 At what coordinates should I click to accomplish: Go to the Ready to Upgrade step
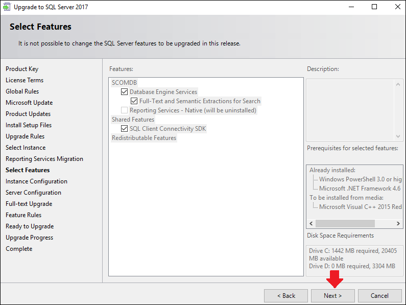pos(30,226)
